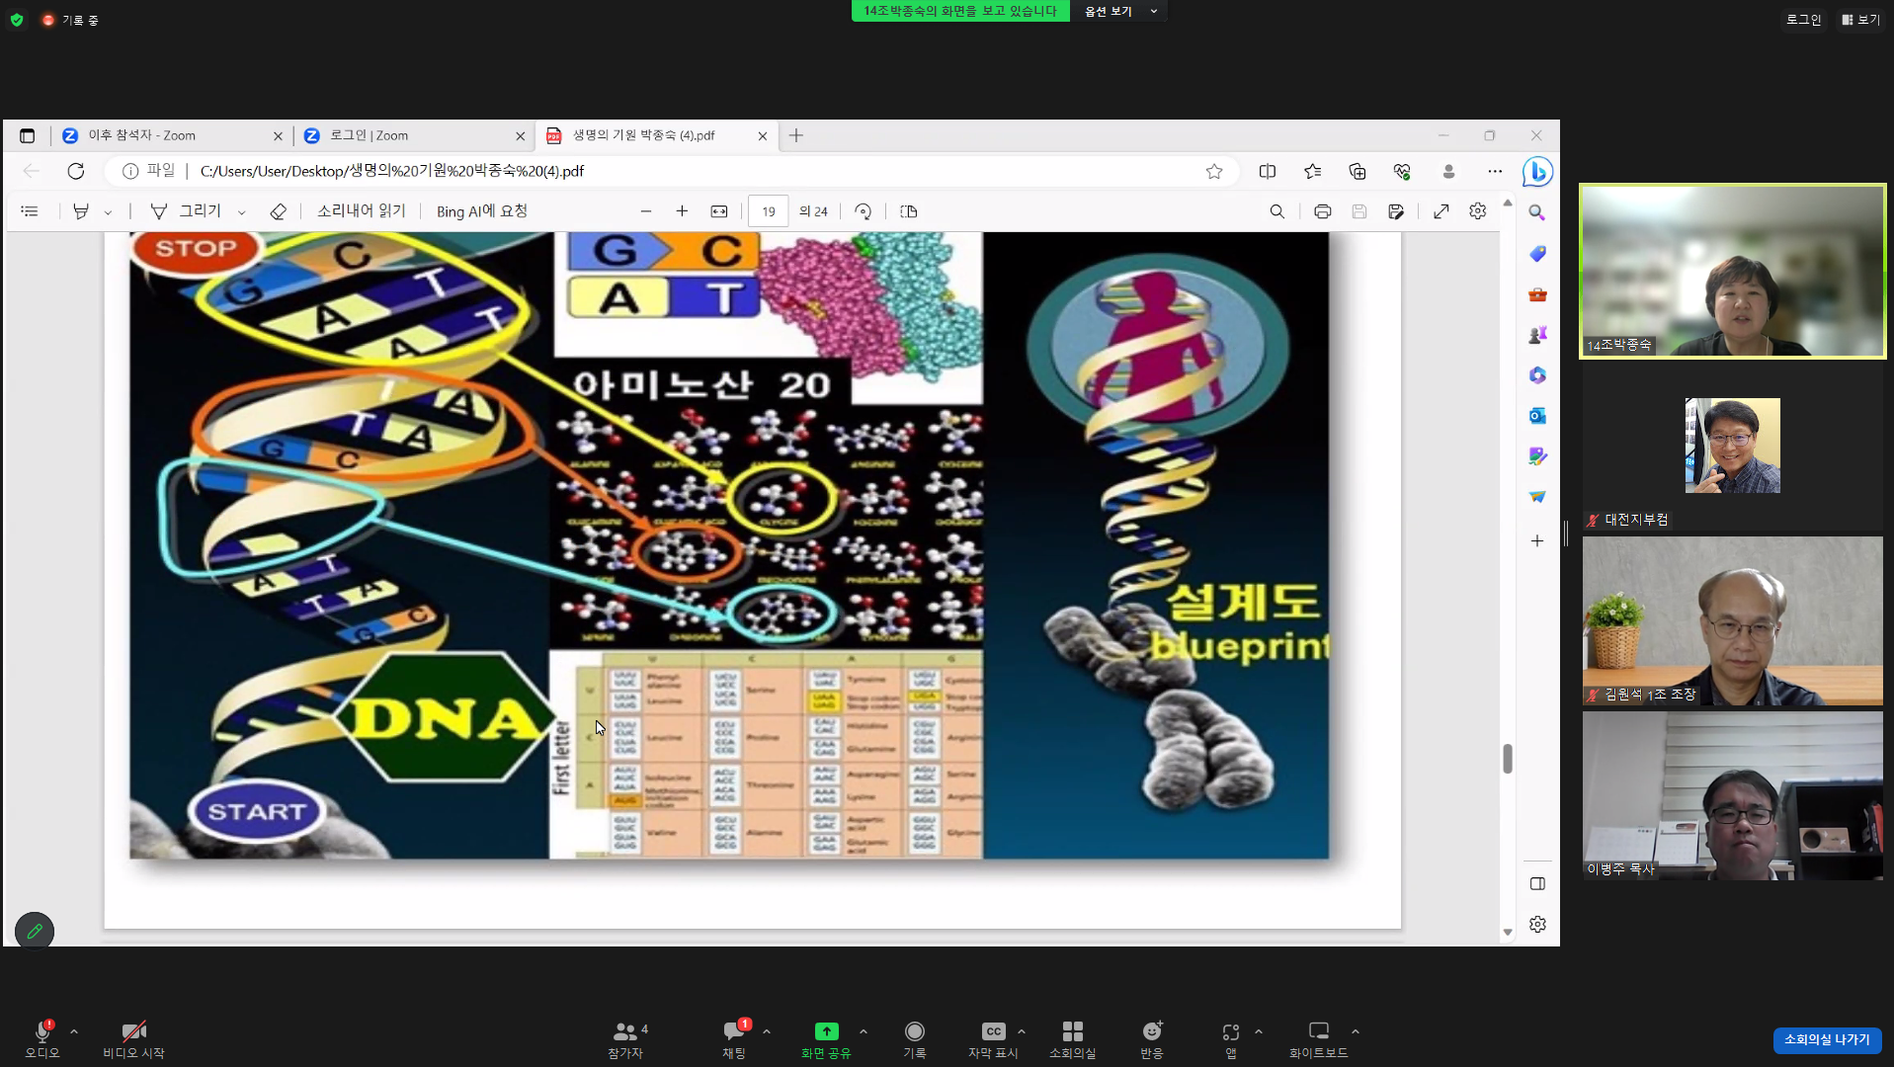Enter PDF full screen mode
The image size is (1894, 1067).
pos(1441,211)
